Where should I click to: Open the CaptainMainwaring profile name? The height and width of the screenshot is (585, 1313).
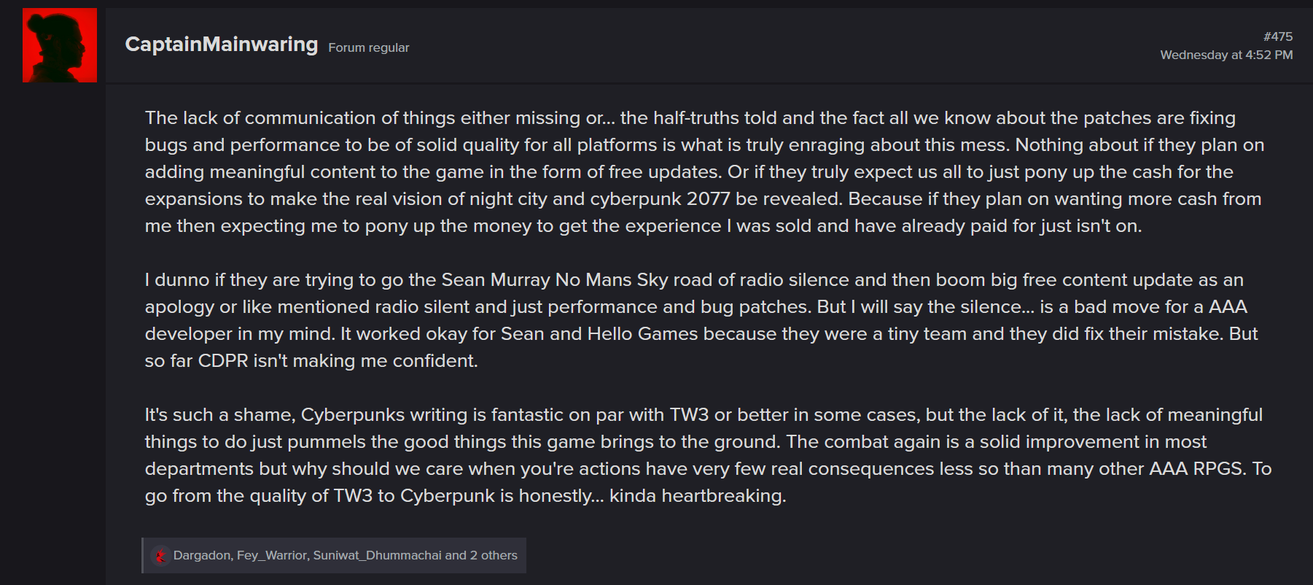pyautogui.click(x=222, y=44)
